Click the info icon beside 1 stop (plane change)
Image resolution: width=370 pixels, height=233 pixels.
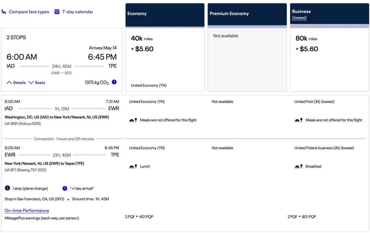pos(8,188)
